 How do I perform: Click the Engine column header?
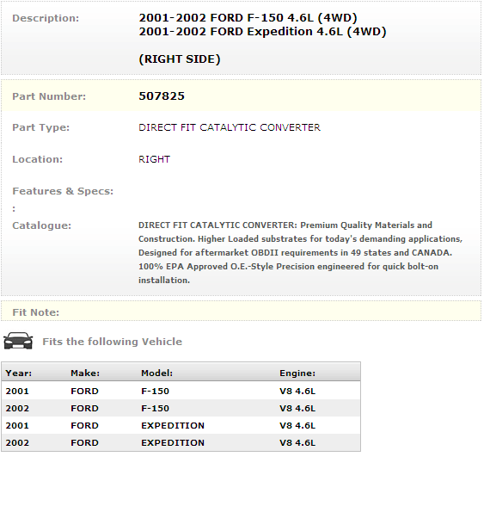point(297,373)
